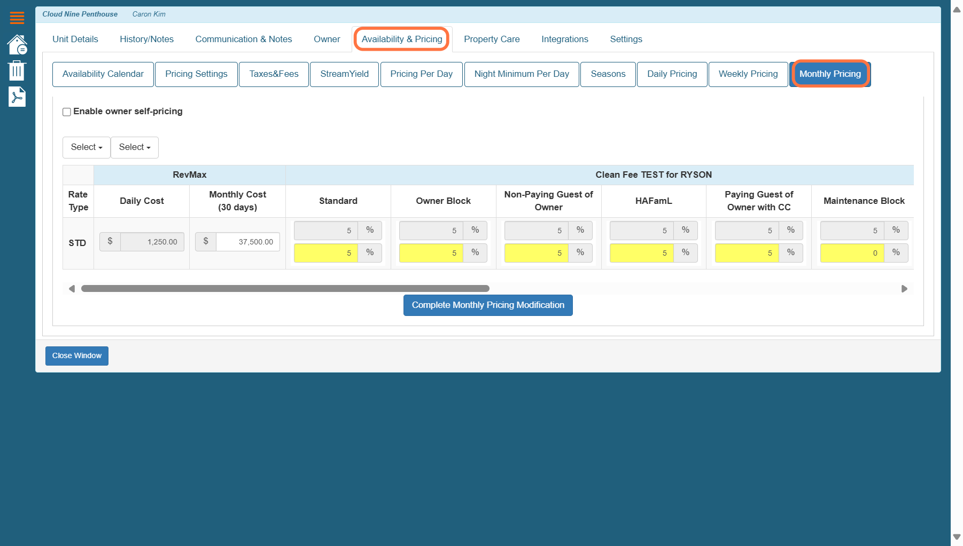The image size is (963, 546).
Task: Open Seasons sub-tab
Action: pos(608,74)
